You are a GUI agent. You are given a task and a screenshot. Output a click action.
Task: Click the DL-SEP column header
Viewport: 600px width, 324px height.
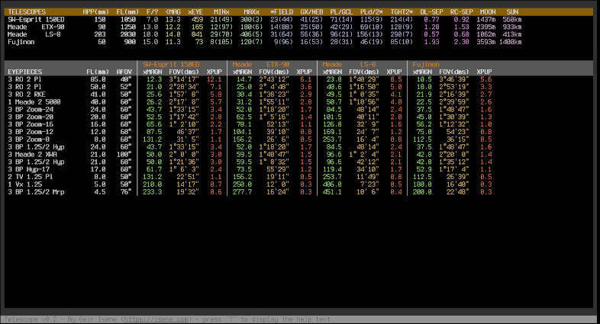431,12
